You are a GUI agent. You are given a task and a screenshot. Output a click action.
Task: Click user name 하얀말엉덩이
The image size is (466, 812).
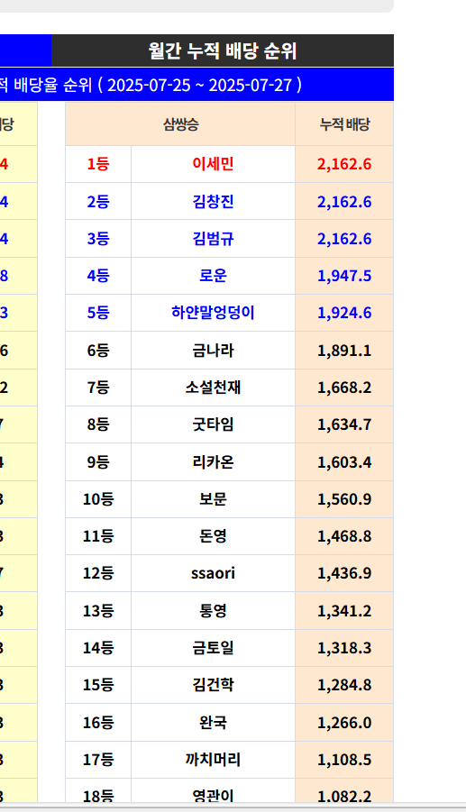[x=213, y=313]
